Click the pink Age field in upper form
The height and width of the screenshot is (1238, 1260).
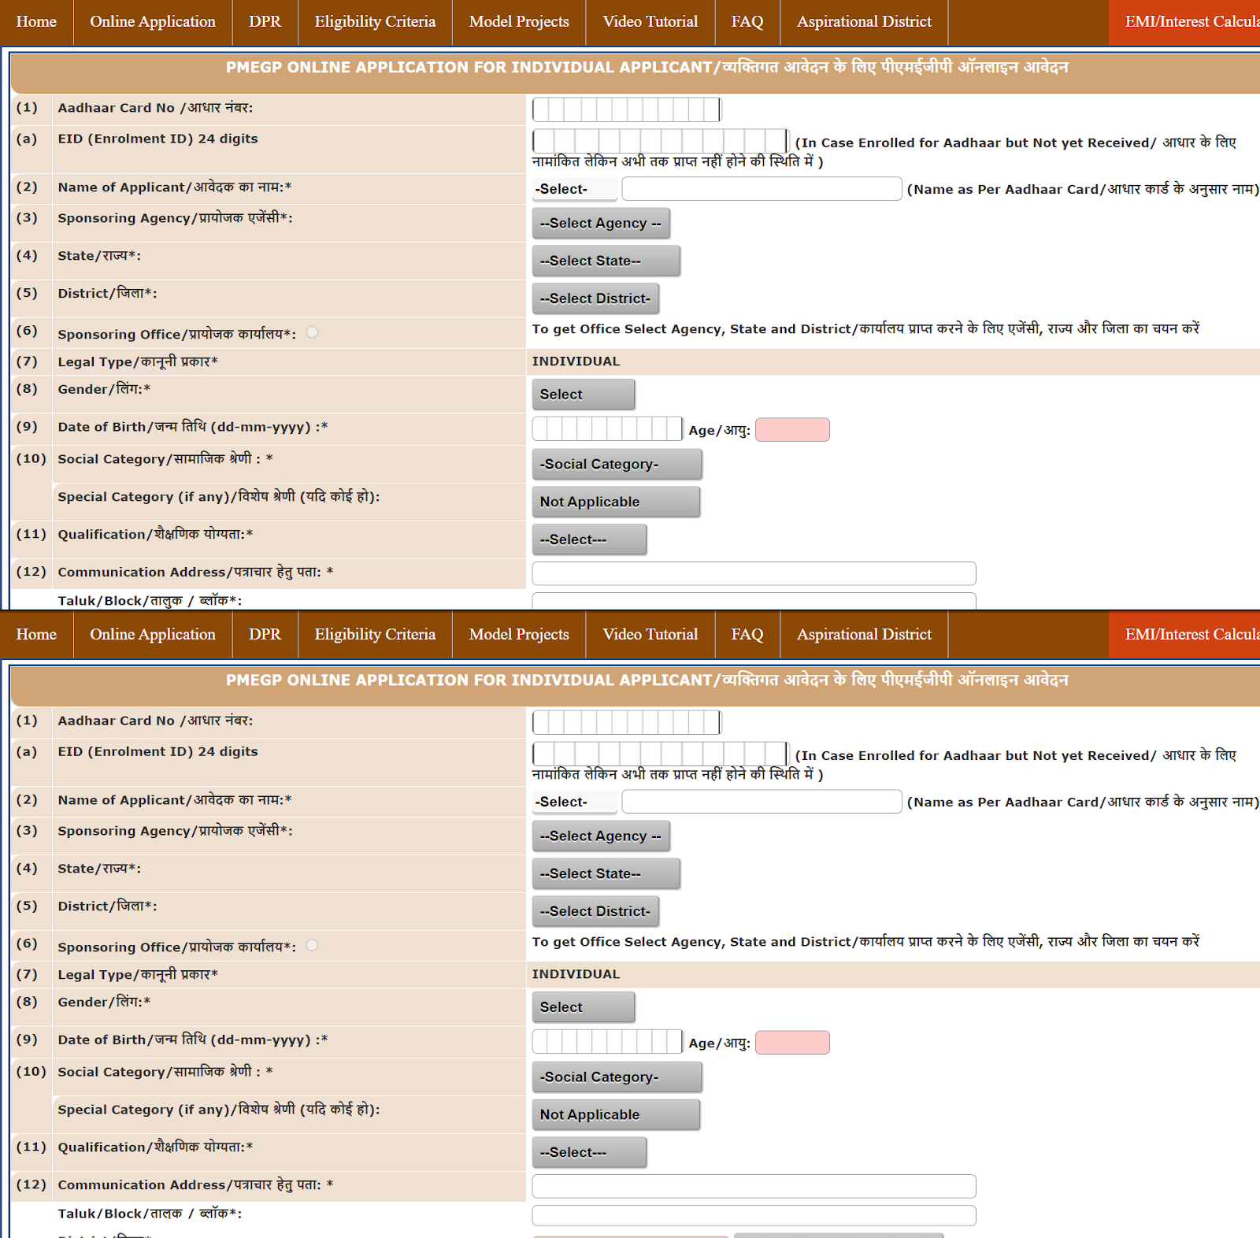(792, 430)
